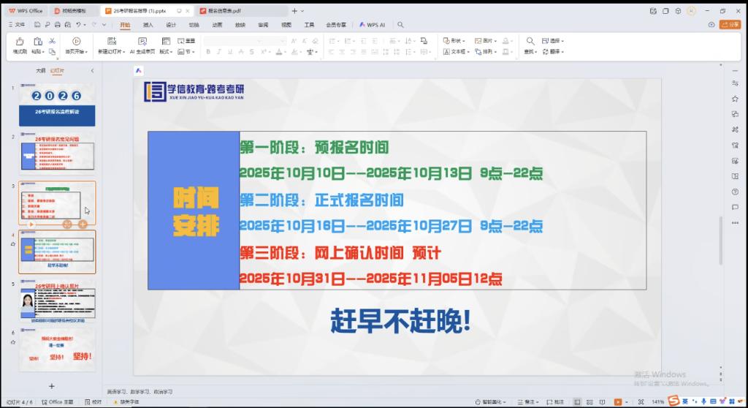Select slide 5 thumbnail in the panel
This screenshot has width=748, height=408.
pos(57,303)
